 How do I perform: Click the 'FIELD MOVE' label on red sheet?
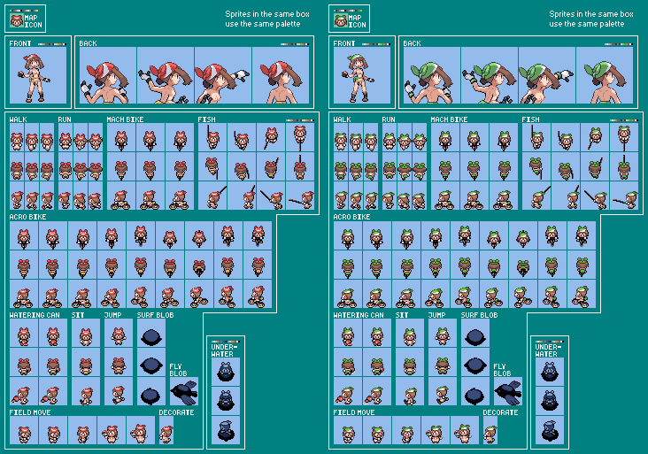(x=30, y=412)
